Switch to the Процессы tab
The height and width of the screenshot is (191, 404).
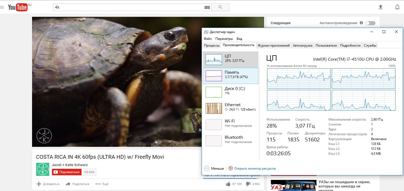(212, 46)
